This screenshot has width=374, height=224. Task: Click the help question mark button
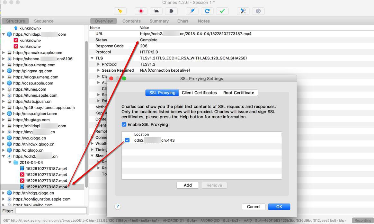pyautogui.click(x=118, y=207)
